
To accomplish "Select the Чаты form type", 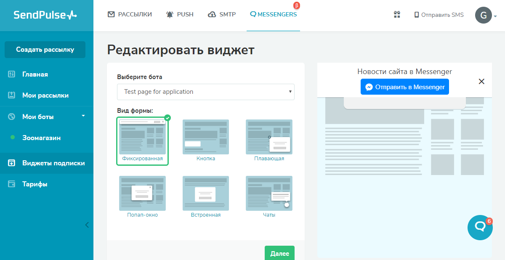I will coord(269,197).
